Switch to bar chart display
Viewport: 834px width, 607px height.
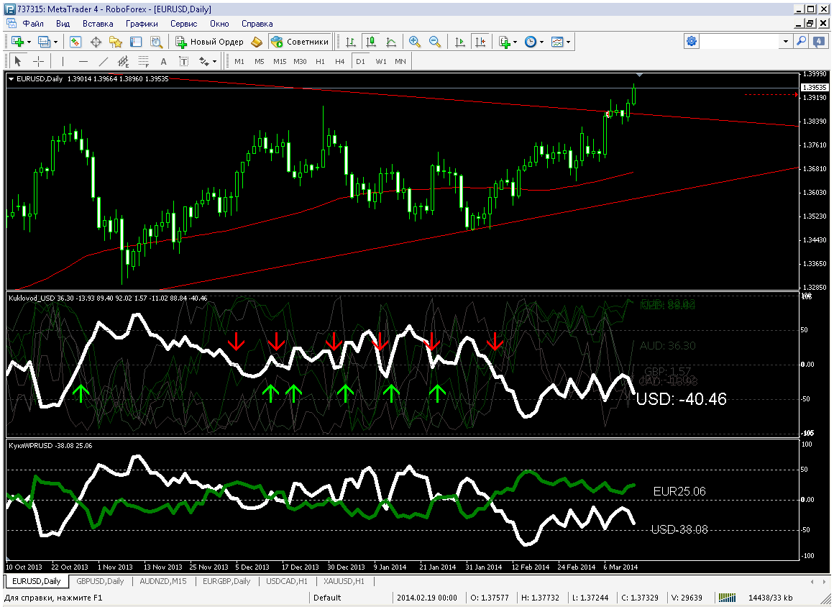351,42
